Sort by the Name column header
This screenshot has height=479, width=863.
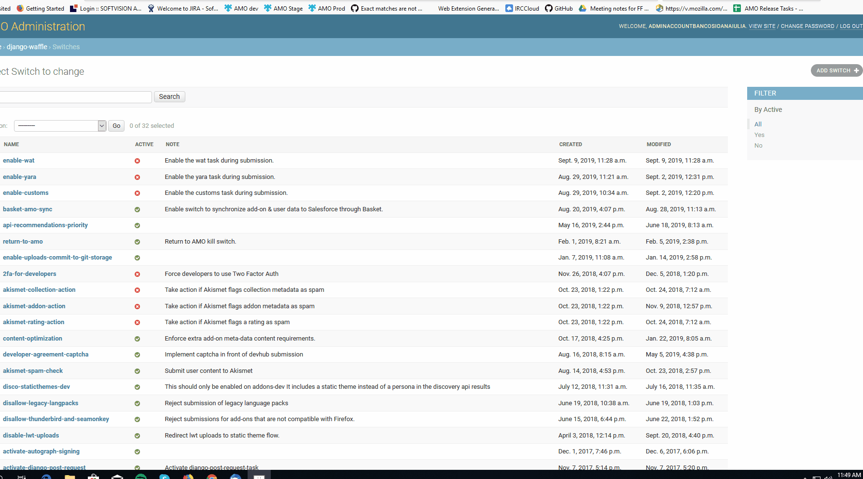click(12, 144)
